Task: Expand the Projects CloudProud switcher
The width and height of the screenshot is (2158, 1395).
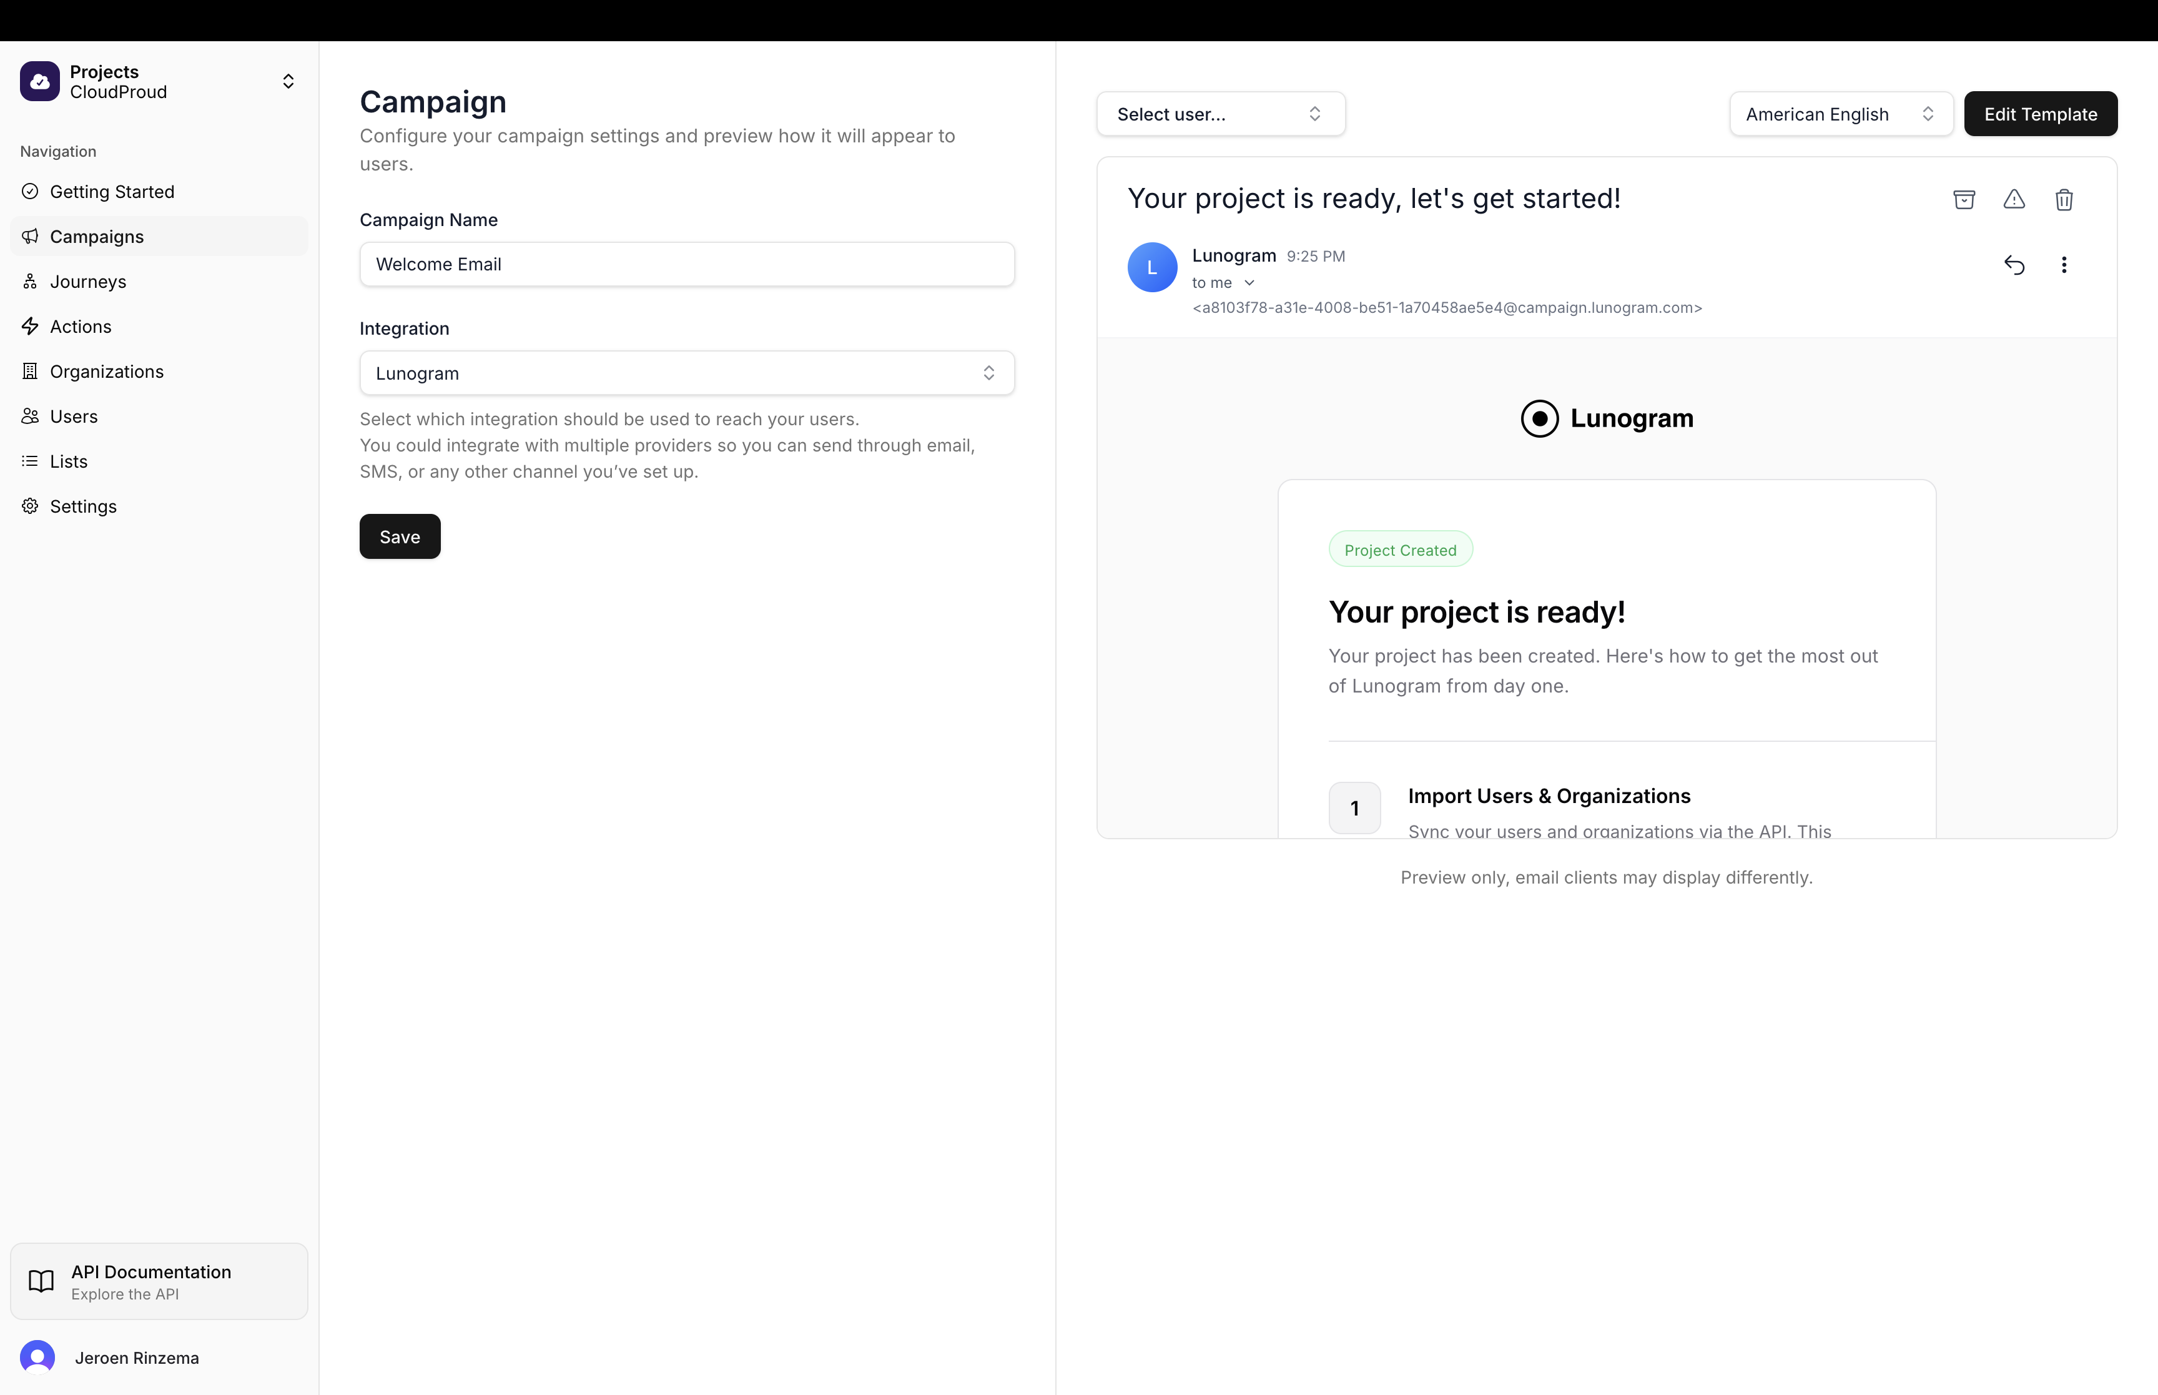Action: (288, 82)
